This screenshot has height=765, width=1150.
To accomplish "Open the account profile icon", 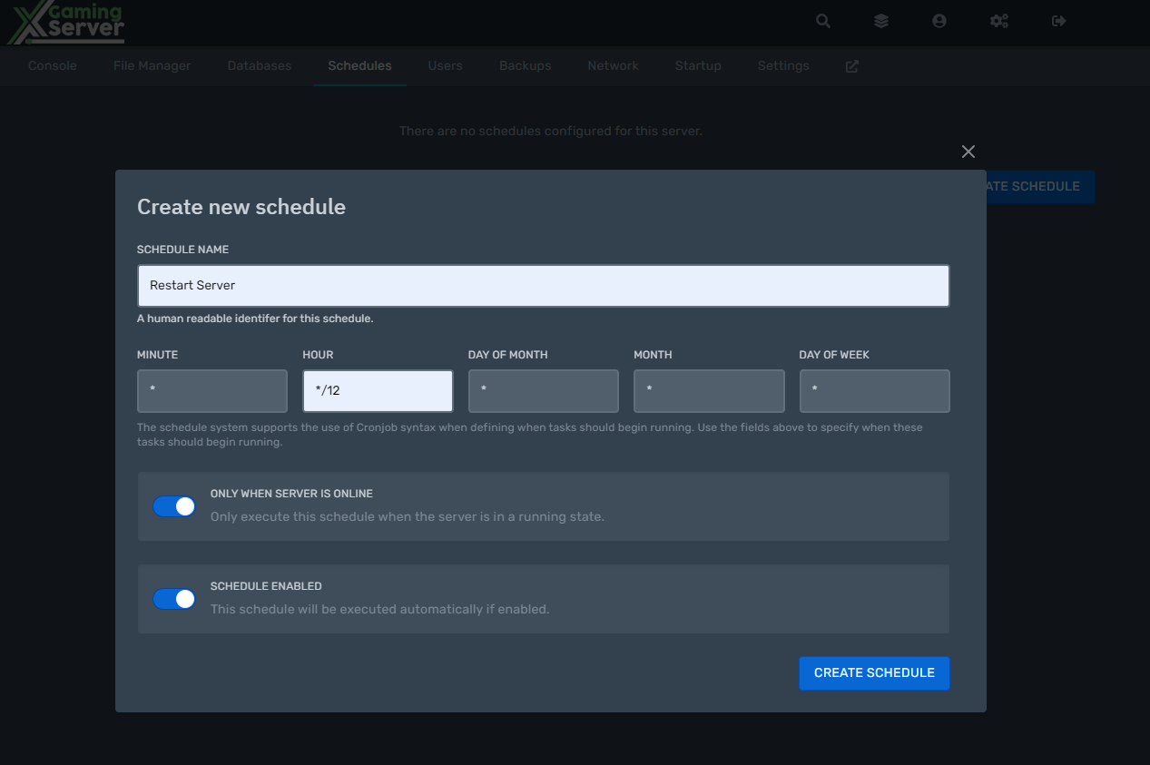I will 939,21.
